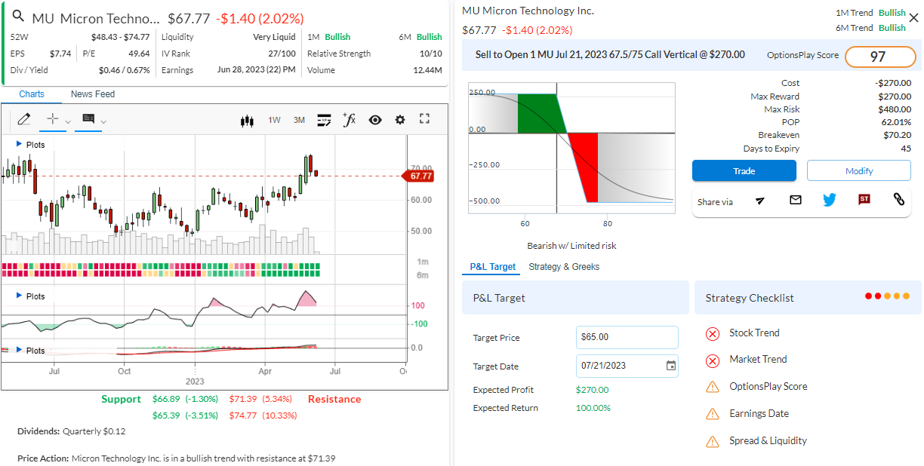The height and width of the screenshot is (466, 924).
Task: Click OptionsPlay Score warning icon
Action: pos(713,387)
